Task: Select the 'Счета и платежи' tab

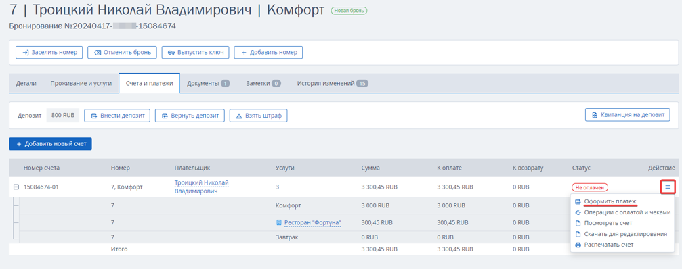Action: click(x=149, y=83)
